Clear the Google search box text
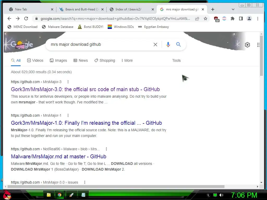 [x=155, y=45]
